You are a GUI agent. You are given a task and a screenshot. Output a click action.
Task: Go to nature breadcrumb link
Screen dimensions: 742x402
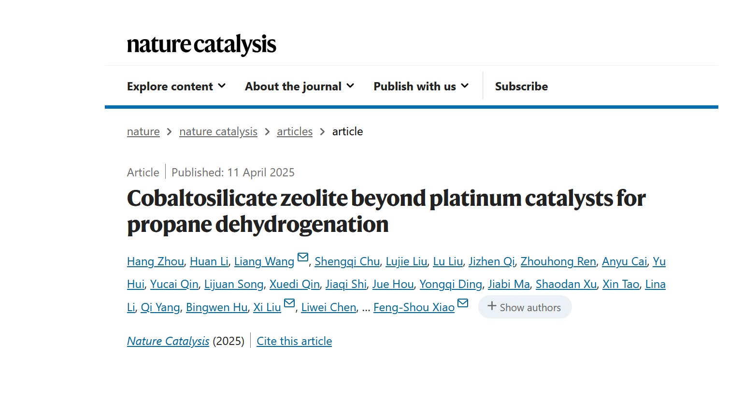point(143,131)
